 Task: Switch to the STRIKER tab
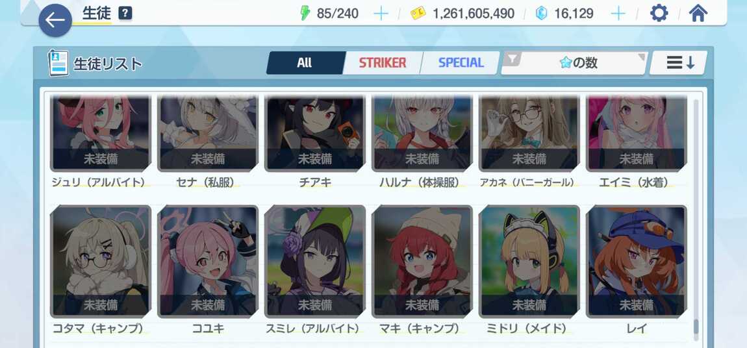click(x=383, y=63)
